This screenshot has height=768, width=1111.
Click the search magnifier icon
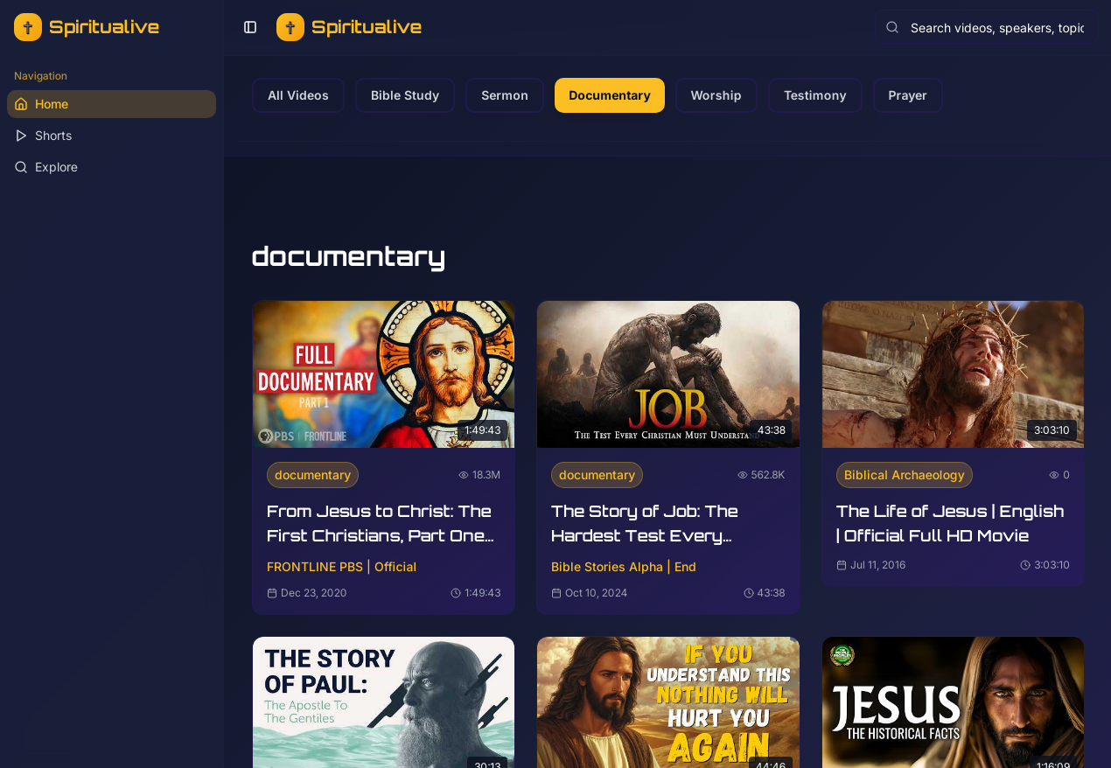892,27
